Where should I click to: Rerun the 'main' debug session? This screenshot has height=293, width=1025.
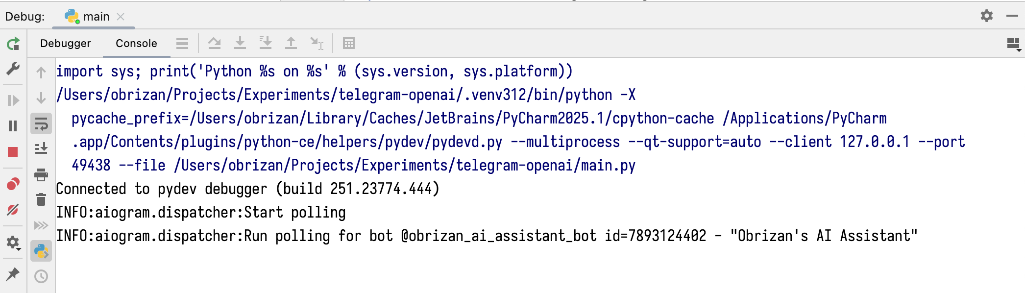(13, 44)
